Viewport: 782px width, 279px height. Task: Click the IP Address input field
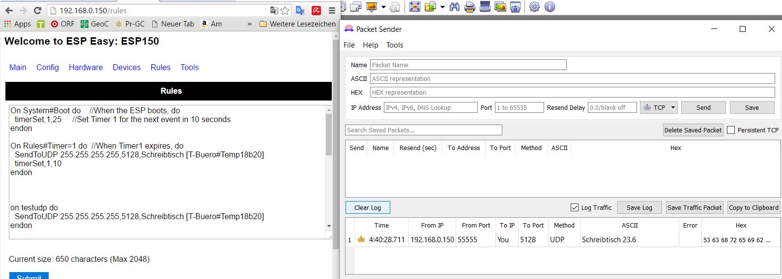pos(431,107)
